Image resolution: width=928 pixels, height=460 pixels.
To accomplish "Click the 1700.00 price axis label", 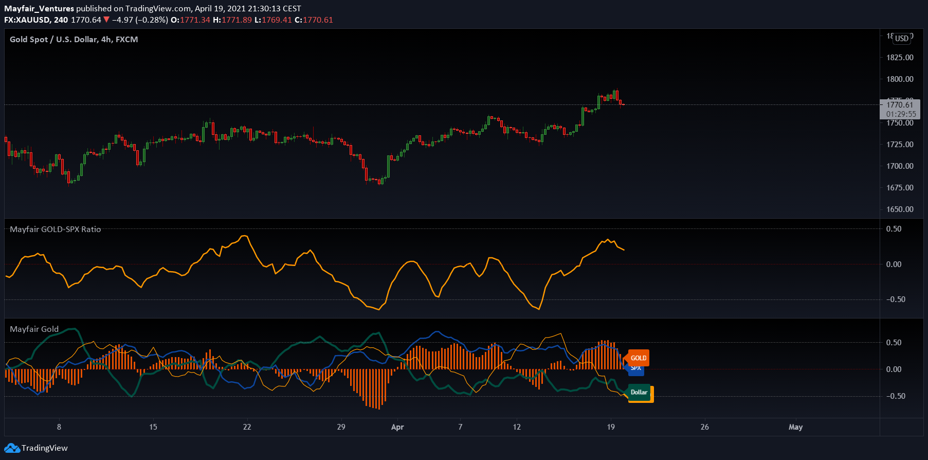I will point(900,166).
